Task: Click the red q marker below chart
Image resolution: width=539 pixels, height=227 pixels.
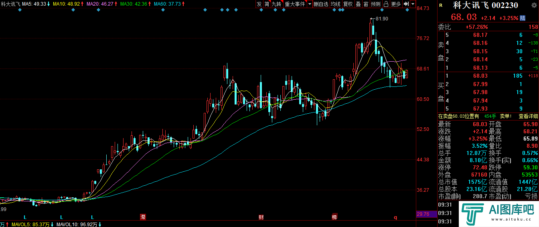Action: pos(395,217)
